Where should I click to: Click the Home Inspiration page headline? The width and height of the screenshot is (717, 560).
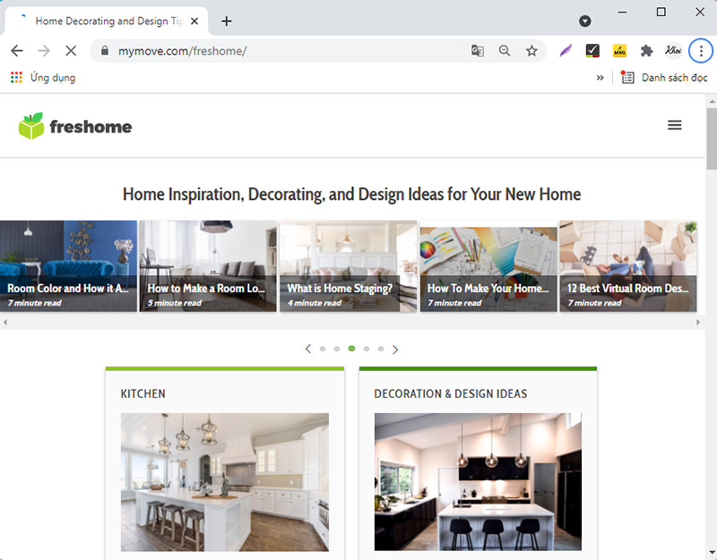(x=351, y=194)
